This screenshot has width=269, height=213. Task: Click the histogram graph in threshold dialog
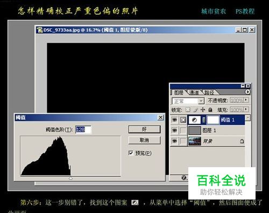tap(70, 156)
